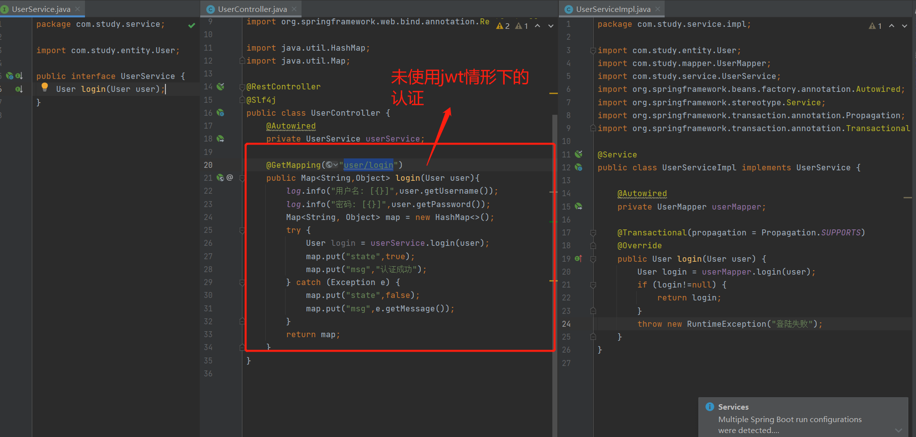Close the UserController.java tab

pyautogui.click(x=294, y=9)
